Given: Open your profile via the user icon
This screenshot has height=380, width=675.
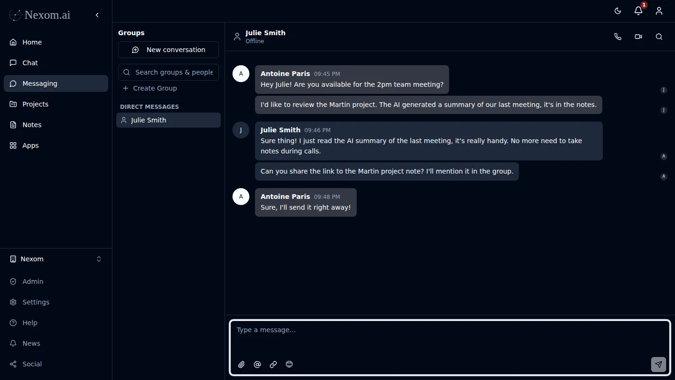Looking at the screenshot, I should coord(659,11).
